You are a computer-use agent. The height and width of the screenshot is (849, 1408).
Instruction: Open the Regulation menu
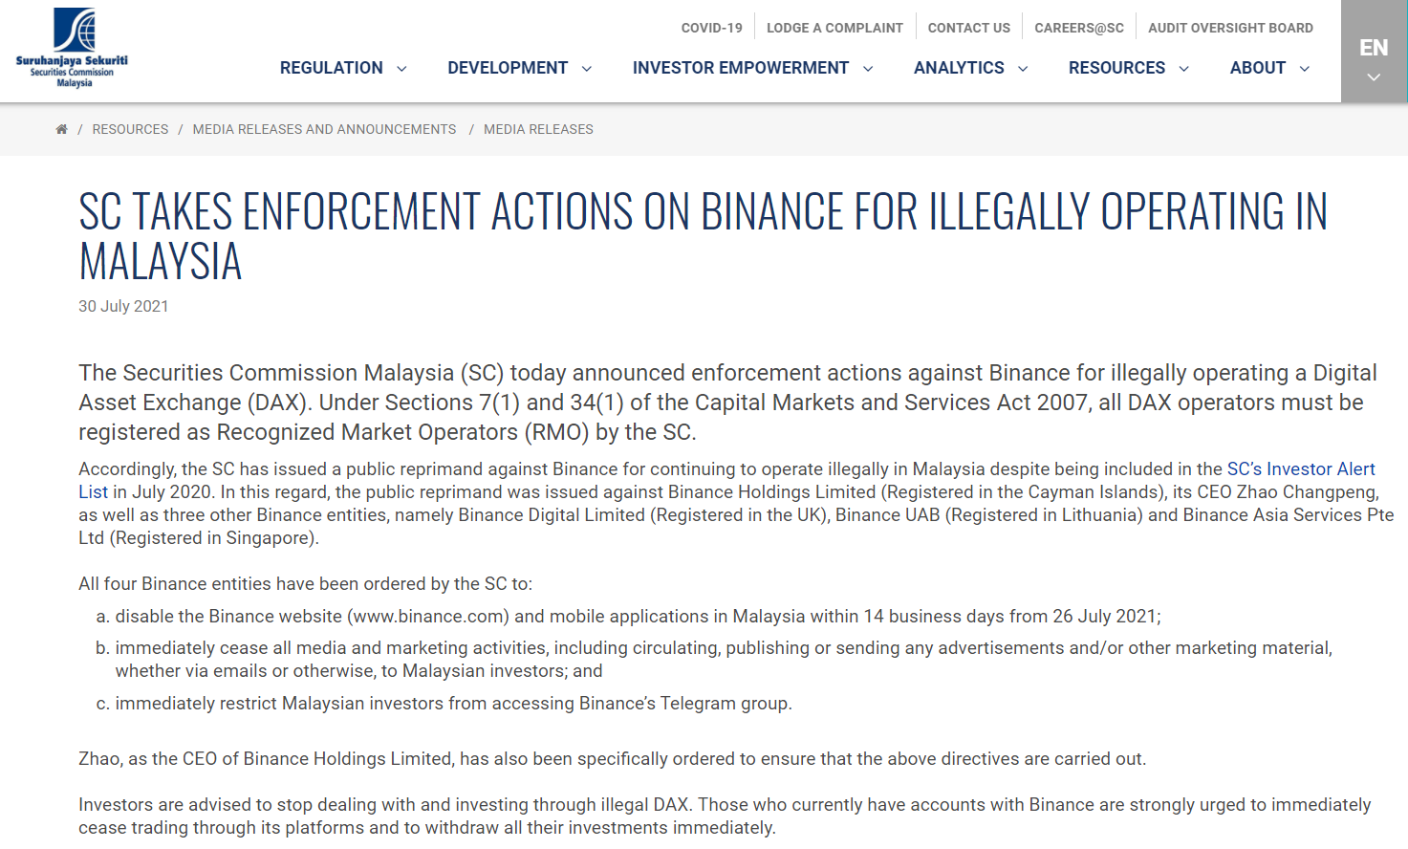[331, 68]
